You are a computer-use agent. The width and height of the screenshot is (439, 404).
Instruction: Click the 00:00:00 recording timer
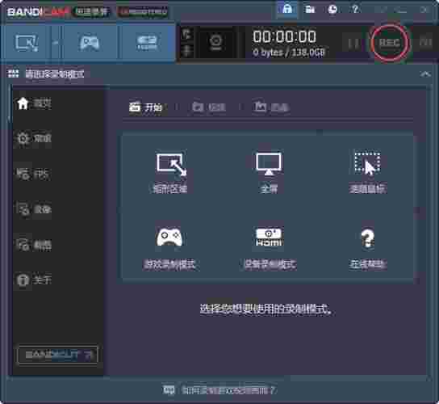pyautogui.click(x=284, y=36)
